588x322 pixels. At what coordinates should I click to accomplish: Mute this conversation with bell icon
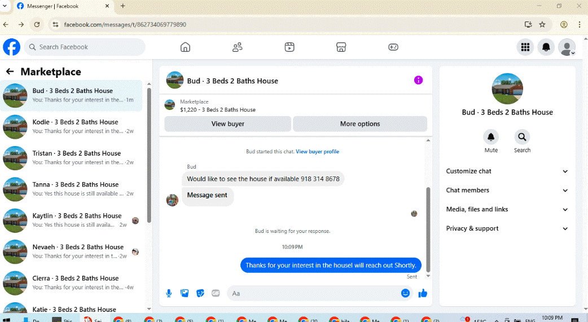pos(491,137)
